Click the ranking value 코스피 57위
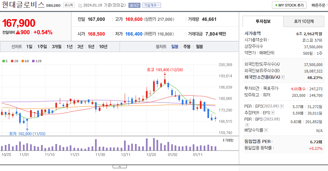328x171 pixels. point(312,40)
